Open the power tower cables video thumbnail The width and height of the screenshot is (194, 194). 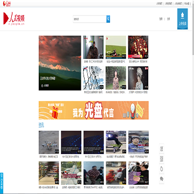(x=93, y=78)
